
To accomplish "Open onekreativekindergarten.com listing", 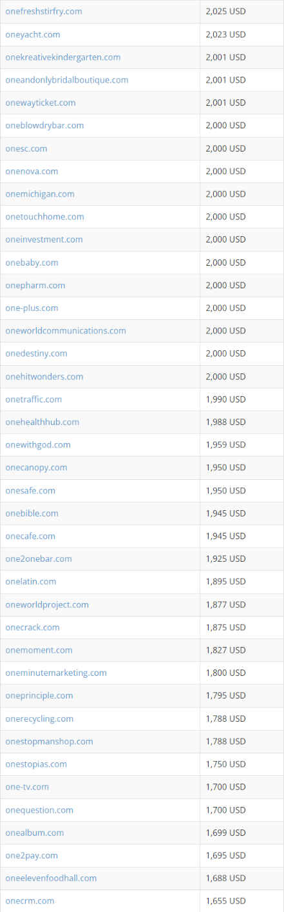I will (62, 57).
